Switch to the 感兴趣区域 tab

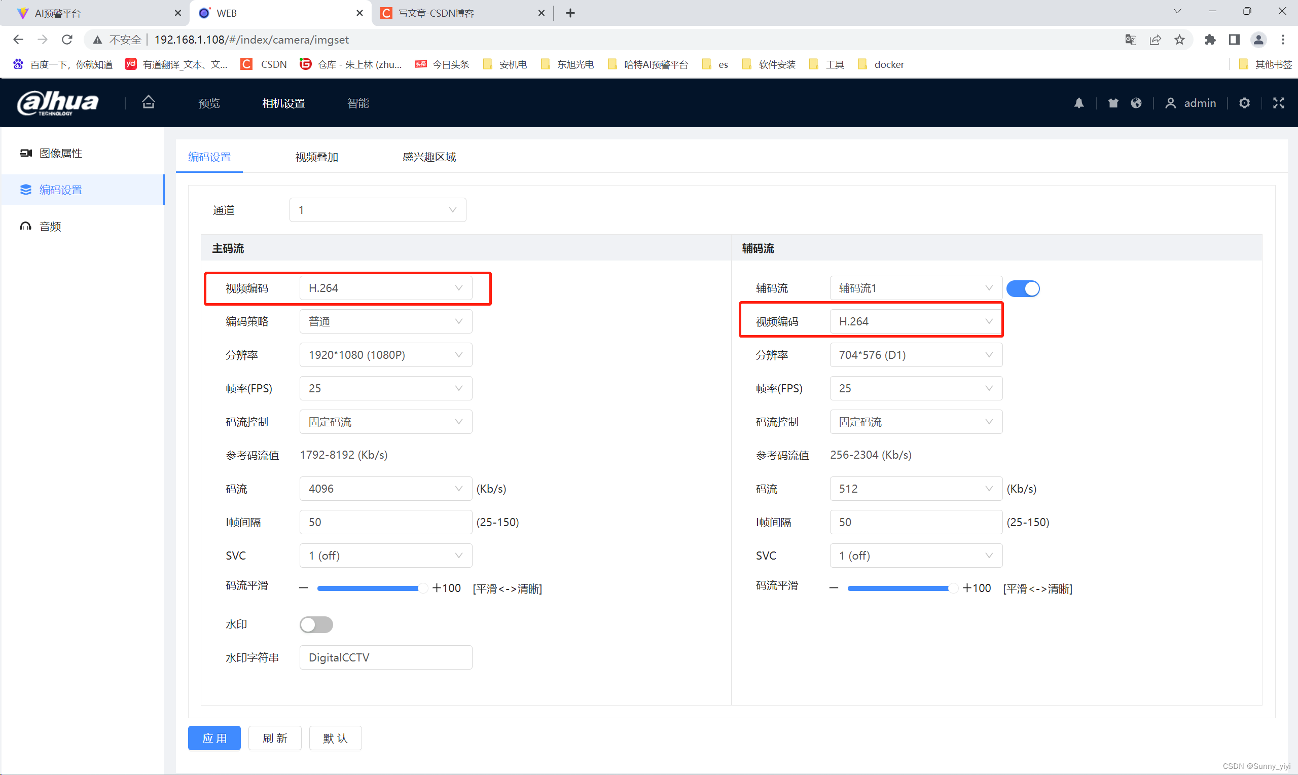click(429, 157)
